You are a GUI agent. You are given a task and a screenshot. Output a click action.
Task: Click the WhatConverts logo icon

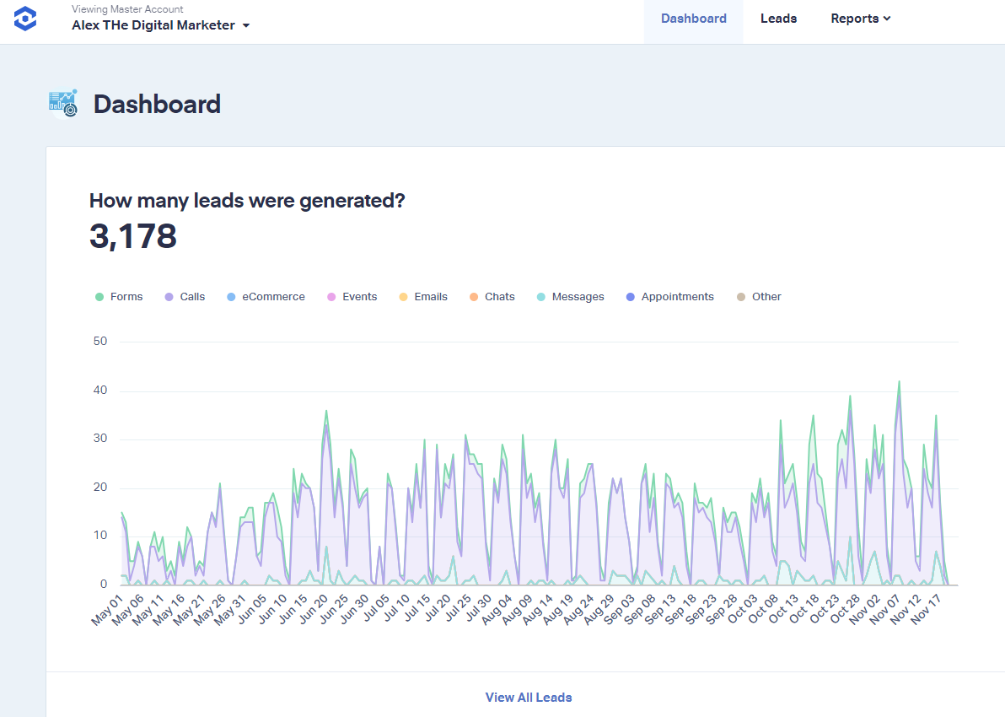(x=25, y=19)
